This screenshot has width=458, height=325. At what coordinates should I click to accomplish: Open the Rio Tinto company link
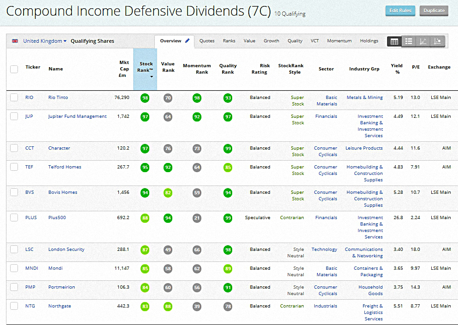tap(58, 98)
